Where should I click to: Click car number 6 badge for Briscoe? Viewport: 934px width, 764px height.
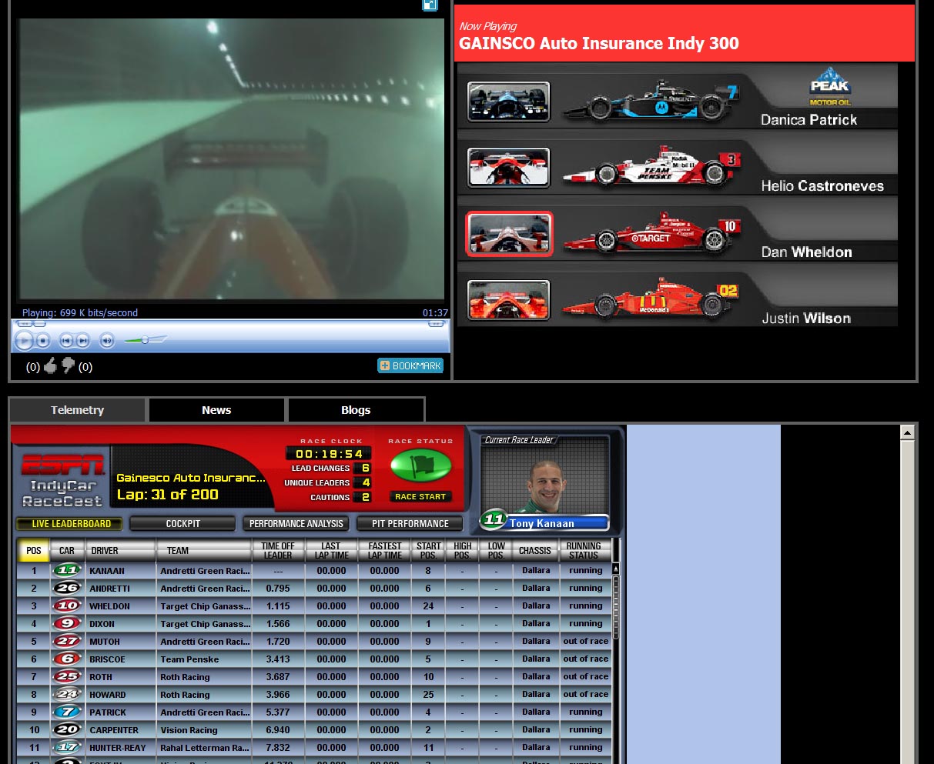67,659
